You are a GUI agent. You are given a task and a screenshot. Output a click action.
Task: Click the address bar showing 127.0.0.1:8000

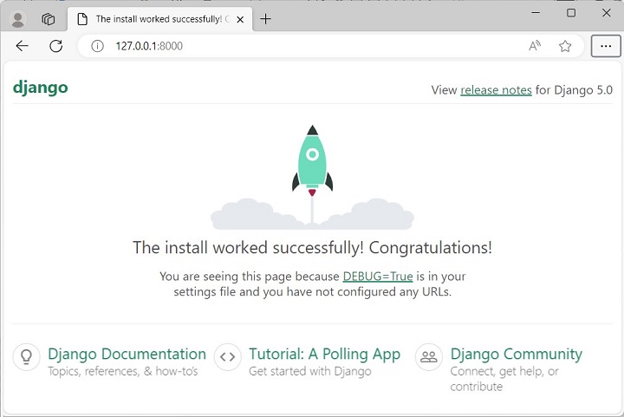click(303, 46)
